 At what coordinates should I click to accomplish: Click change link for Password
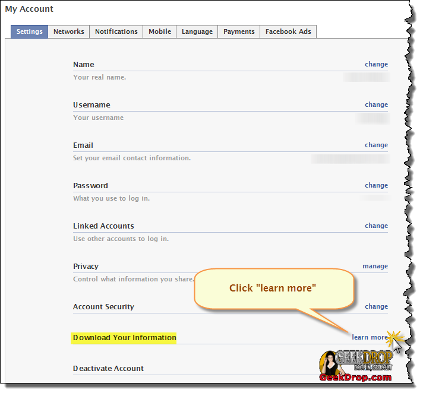376,185
